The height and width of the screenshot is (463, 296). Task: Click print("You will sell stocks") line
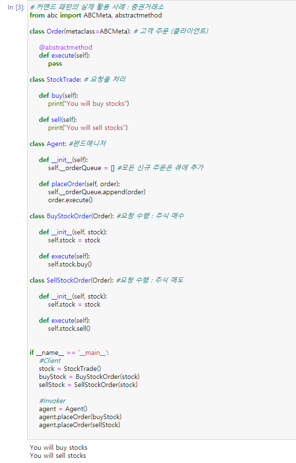[x=88, y=128]
